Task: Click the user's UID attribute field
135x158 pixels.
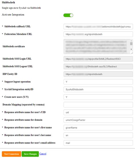Action: tap(98, 112)
